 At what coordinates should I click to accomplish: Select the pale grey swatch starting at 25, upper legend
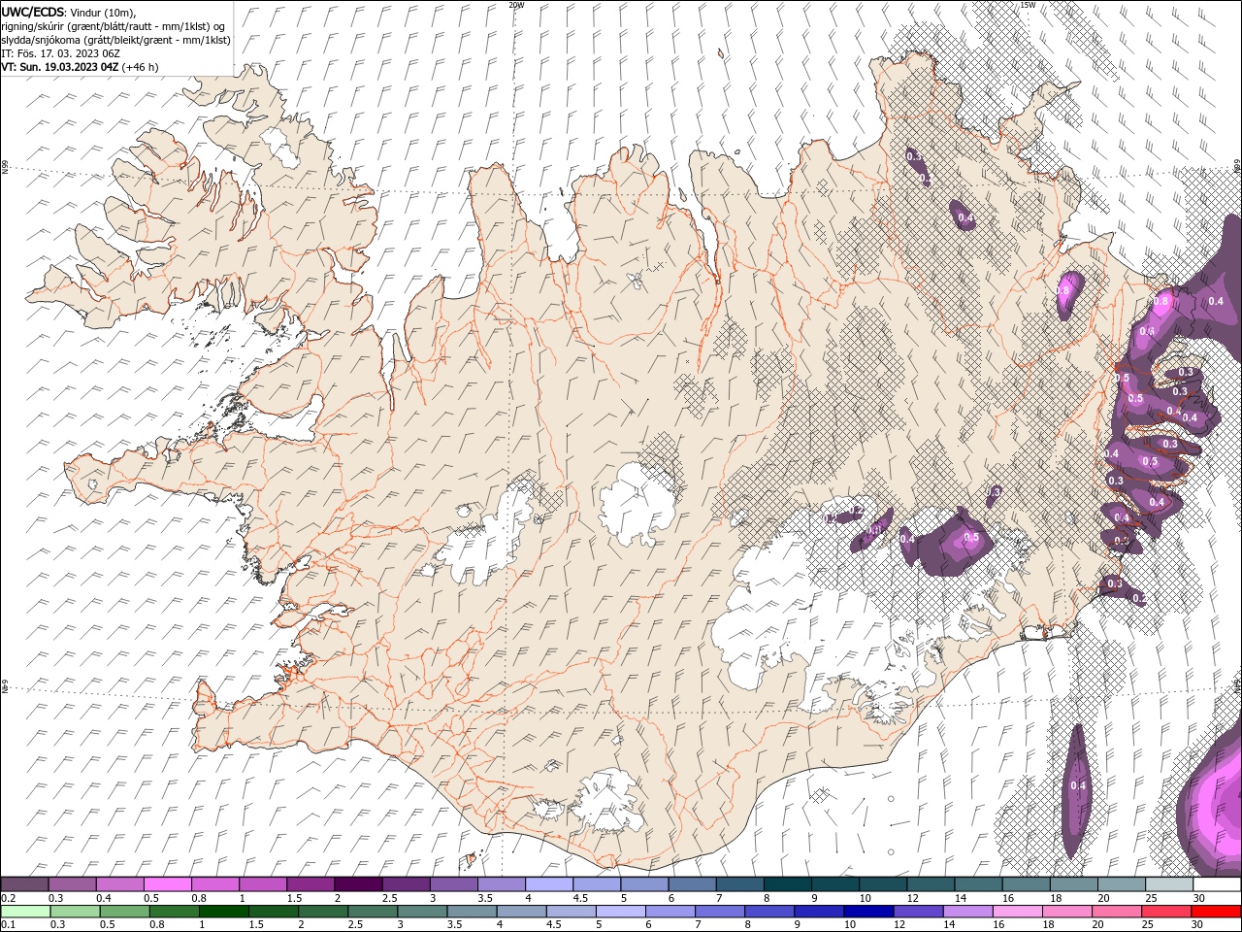[1169, 884]
